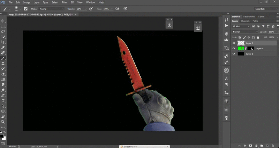Select the Crop tool

coord(3,41)
